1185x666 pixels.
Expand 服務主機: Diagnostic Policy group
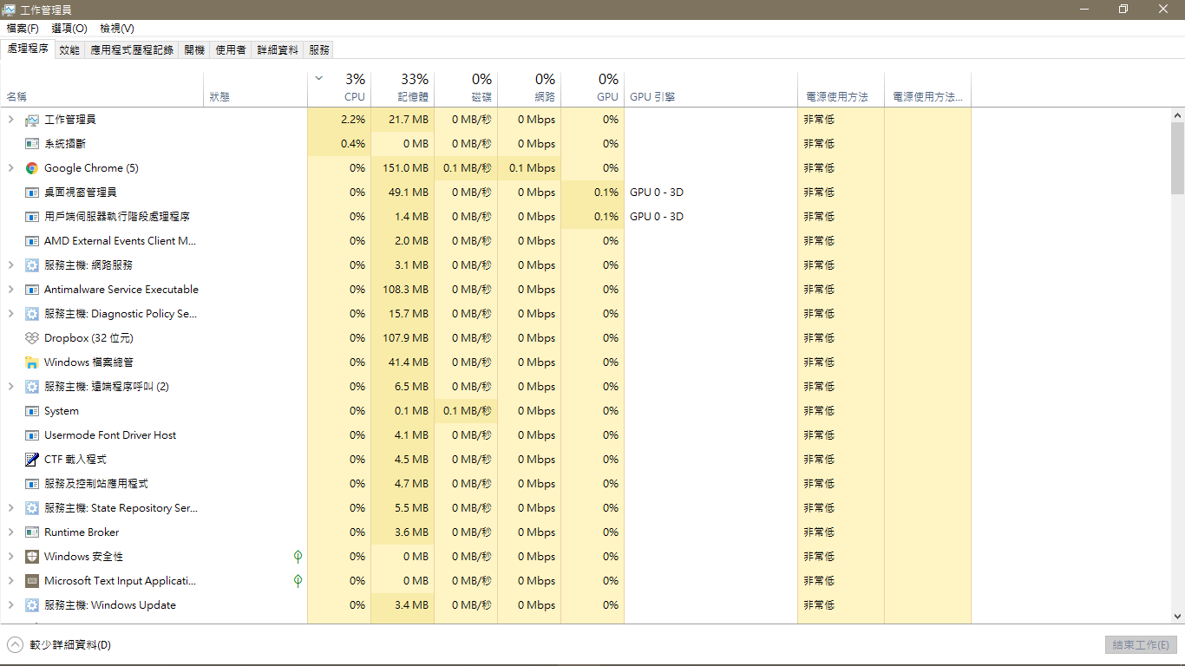10,314
